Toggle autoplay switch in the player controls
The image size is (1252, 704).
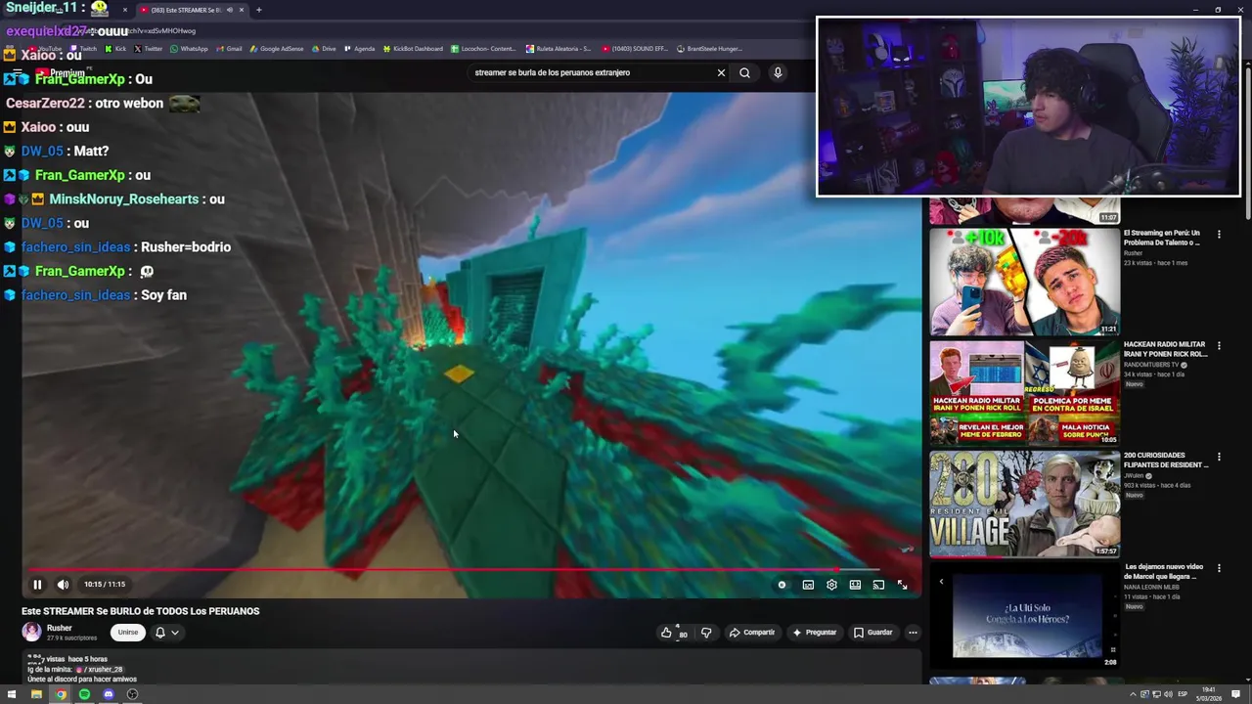pos(782,585)
